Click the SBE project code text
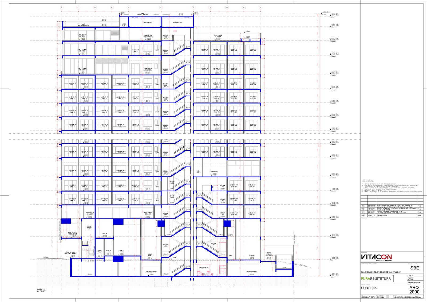Viewport: 427px width, 302px height. click(414, 268)
